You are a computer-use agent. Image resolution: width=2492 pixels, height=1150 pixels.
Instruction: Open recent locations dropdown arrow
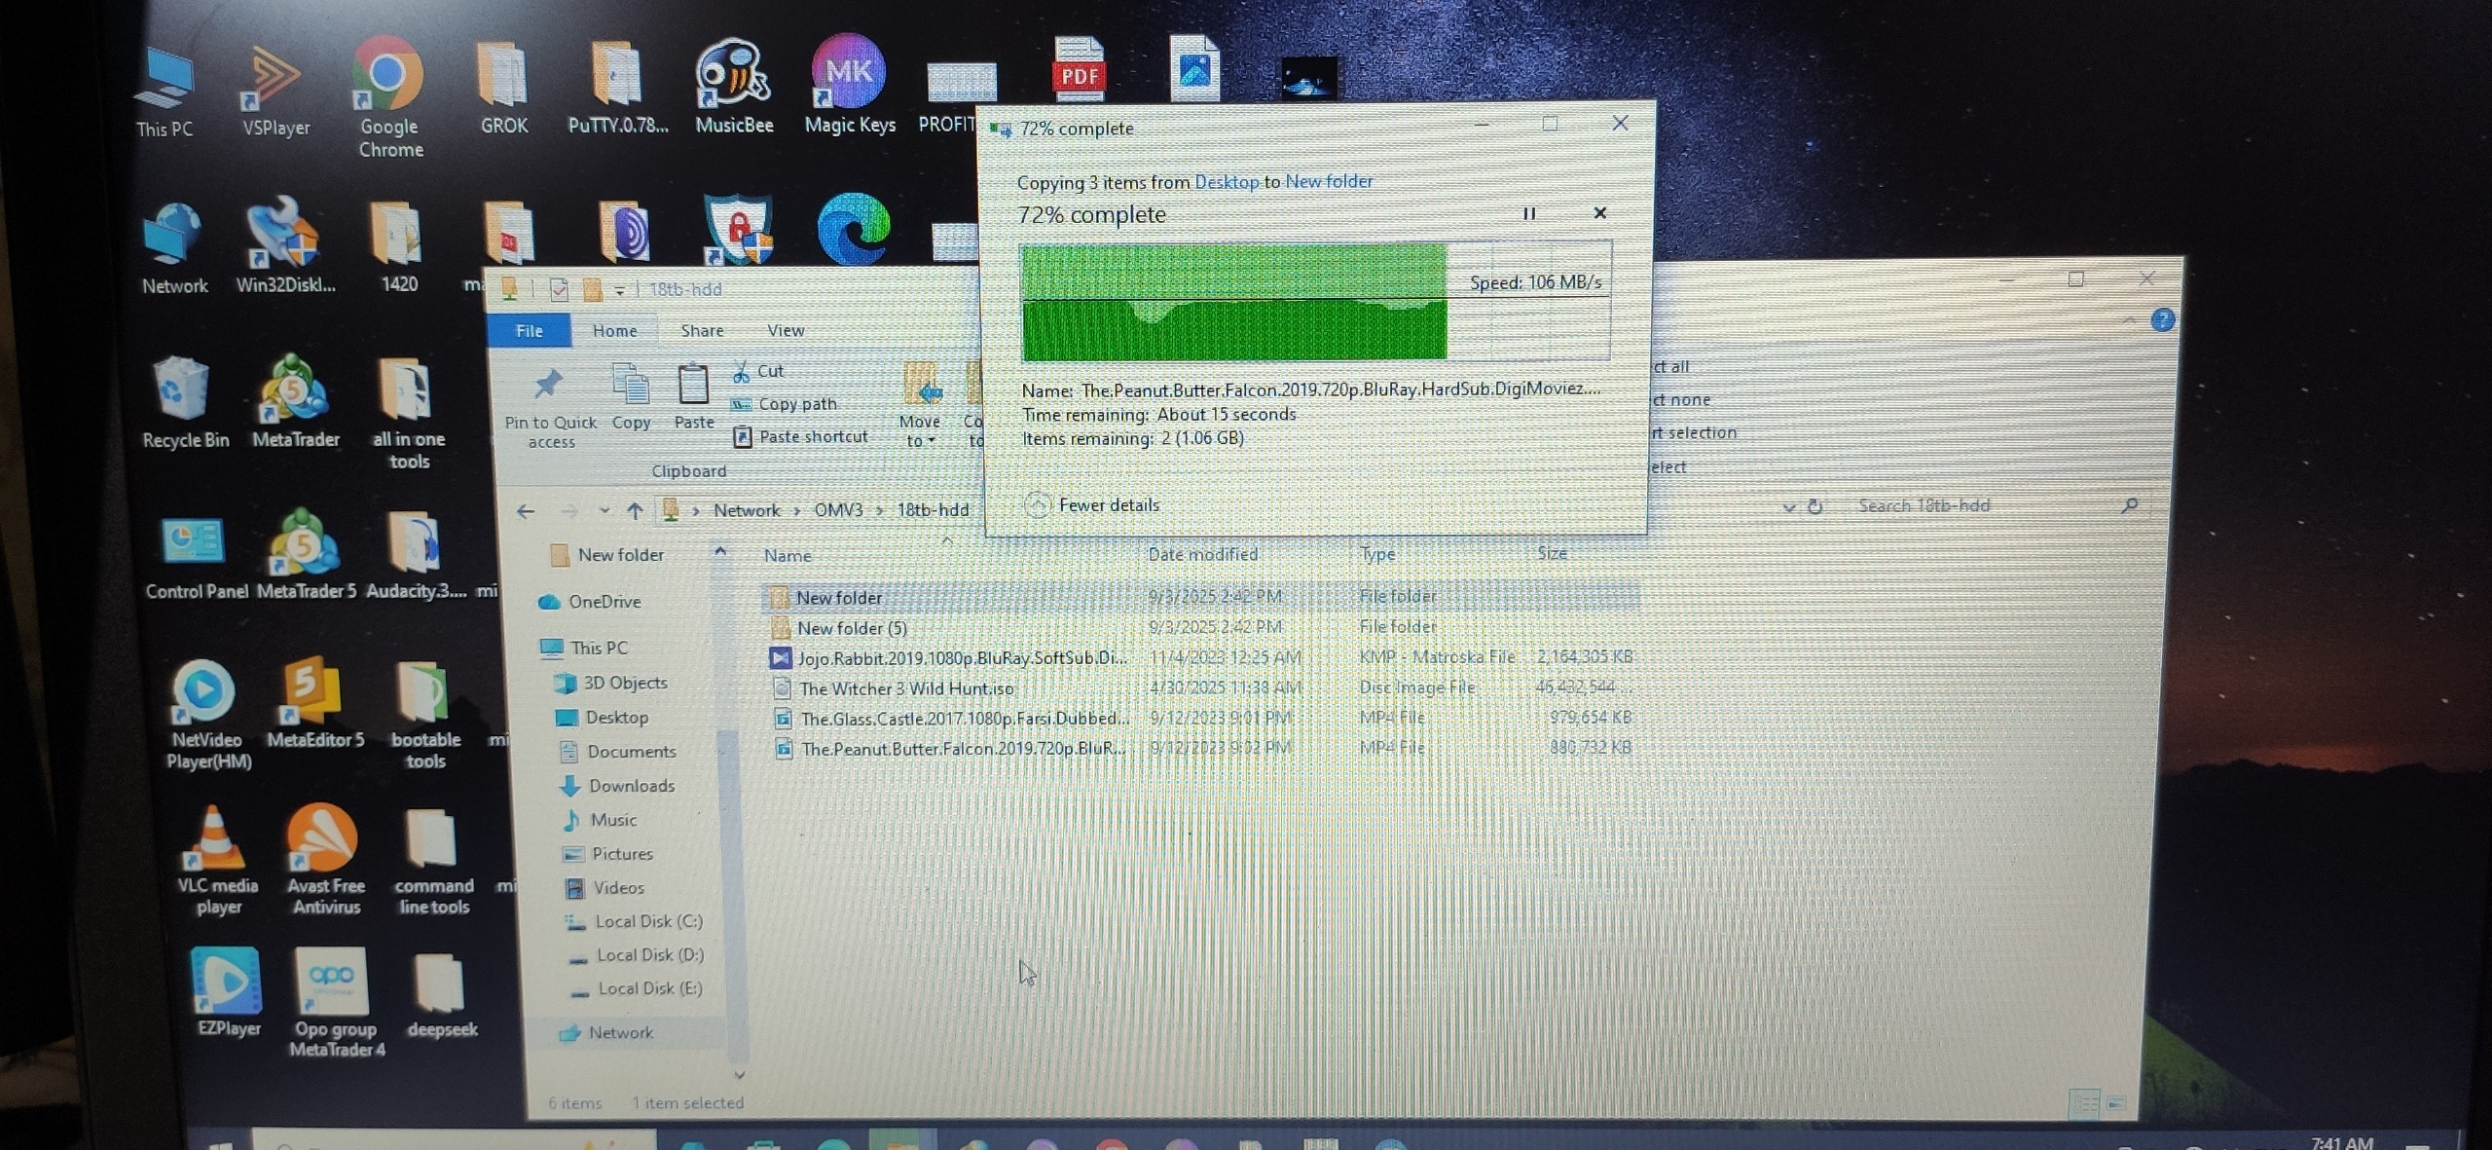(605, 511)
